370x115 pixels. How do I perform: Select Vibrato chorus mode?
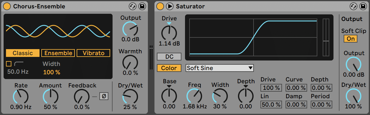pyautogui.click(x=93, y=53)
